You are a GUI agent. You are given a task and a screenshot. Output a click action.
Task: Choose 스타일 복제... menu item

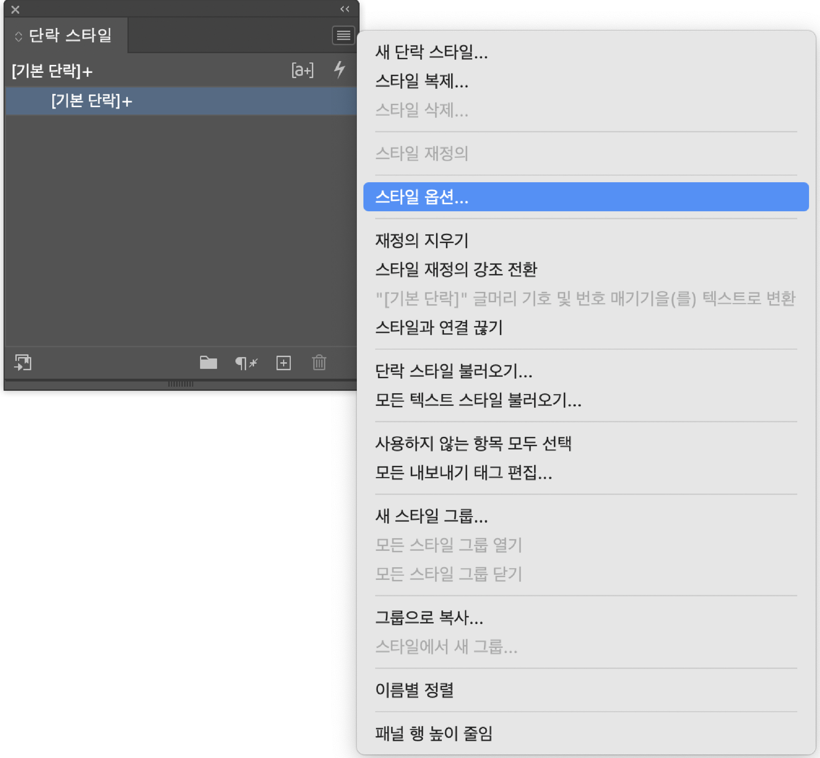[x=422, y=81]
